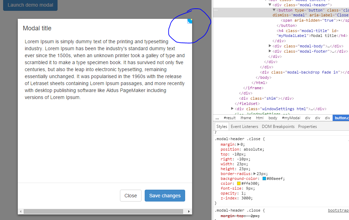The width and height of the screenshot is (349, 220).
Task: Expand the div.modal-footer node
Action: pos(270,51)
